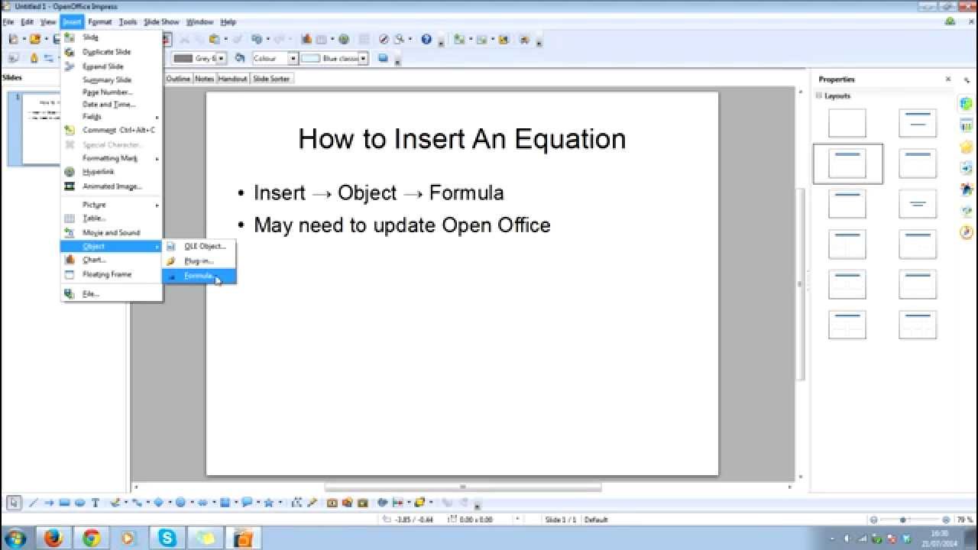Select the Connector tool
Image resolution: width=978 pixels, height=550 pixels.
(x=137, y=503)
